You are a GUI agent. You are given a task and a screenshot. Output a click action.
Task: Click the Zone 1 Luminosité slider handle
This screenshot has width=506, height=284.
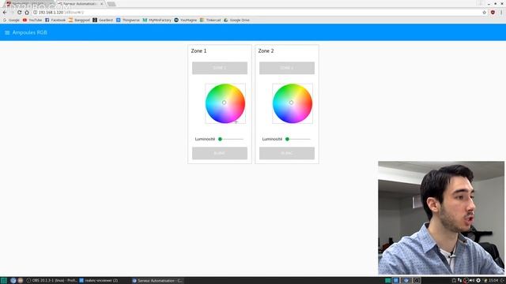[220, 139]
